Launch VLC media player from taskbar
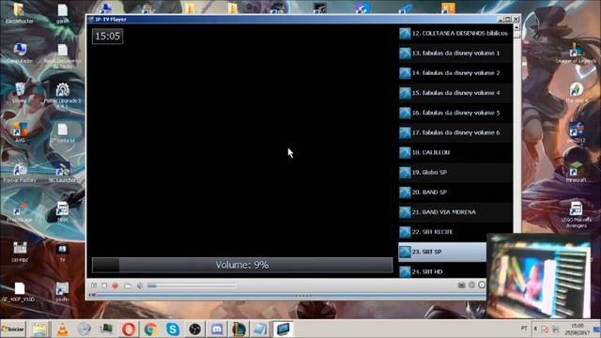The image size is (601, 338). point(62,330)
